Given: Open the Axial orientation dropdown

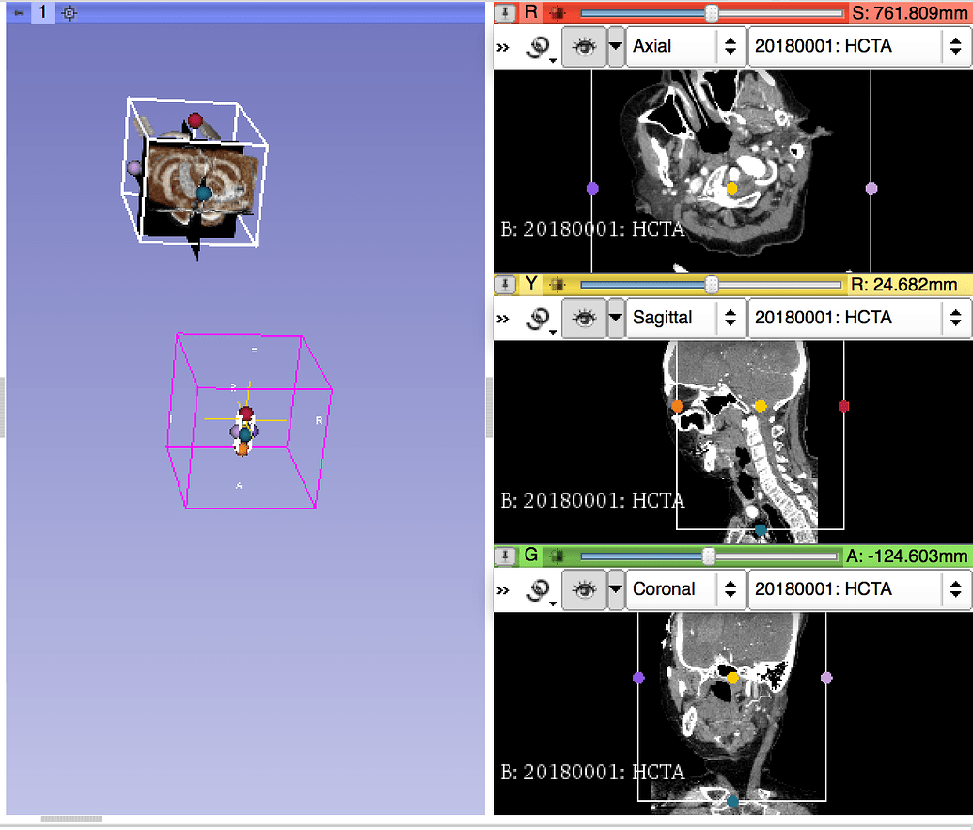Looking at the screenshot, I should tap(684, 46).
